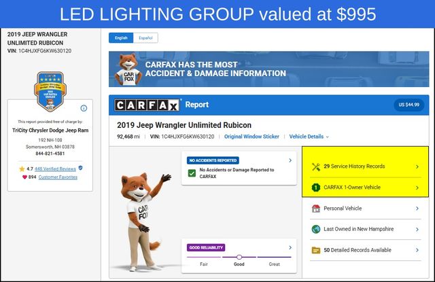Click the top-rated dealer shield badge
This screenshot has width=435, height=282.
pyautogui.click(x=50, y=92)
